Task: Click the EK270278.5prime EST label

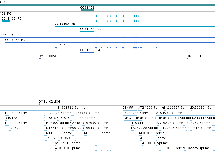Action: 57,113
